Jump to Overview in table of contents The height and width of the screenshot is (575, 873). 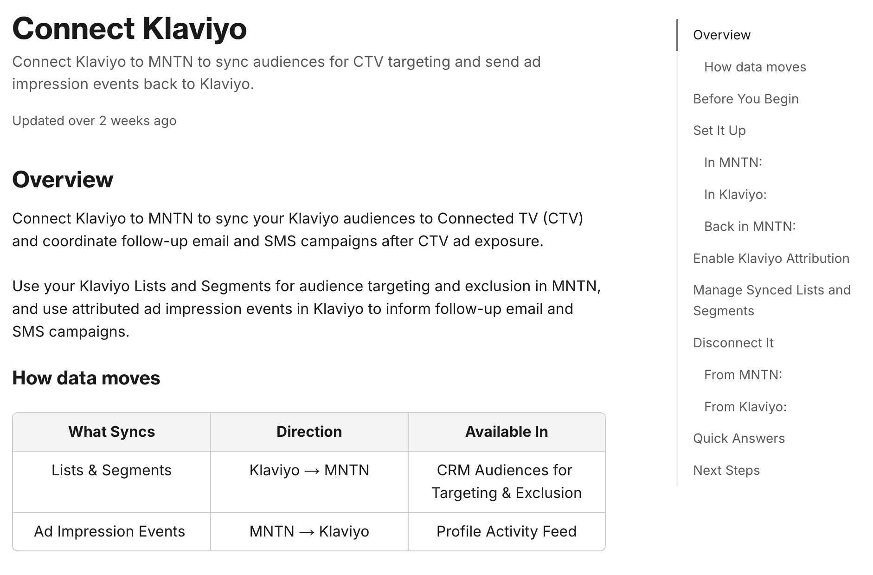pos(721,35)
